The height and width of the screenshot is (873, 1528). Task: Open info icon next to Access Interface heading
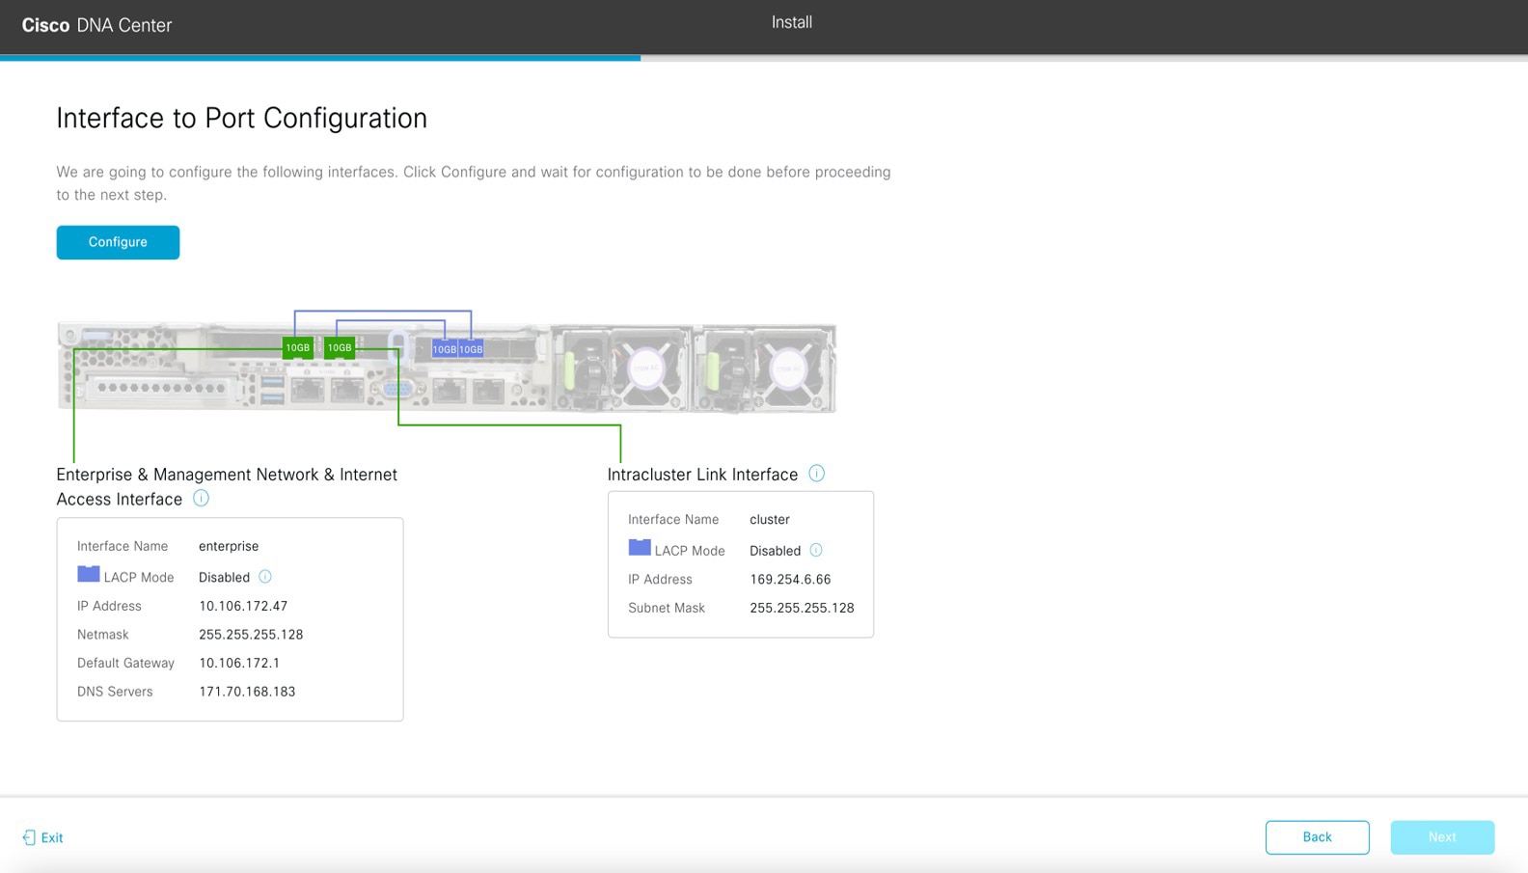tap(201, 499)
